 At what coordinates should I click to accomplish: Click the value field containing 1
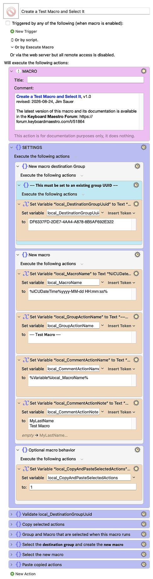click(x=83, y=487)
